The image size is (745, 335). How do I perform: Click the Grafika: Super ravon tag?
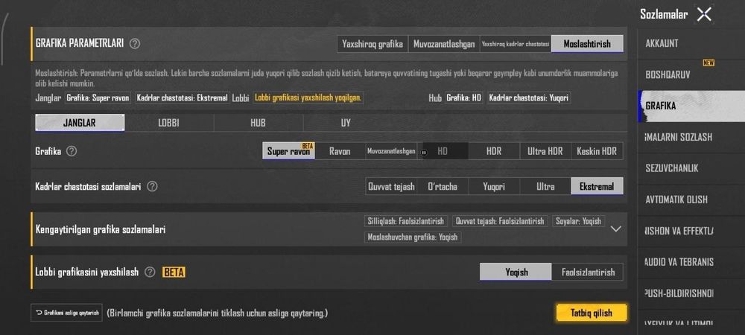[x=98, y=98]
